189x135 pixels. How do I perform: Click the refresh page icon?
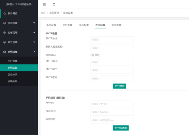pyautogui.click(x=54, y=4)
